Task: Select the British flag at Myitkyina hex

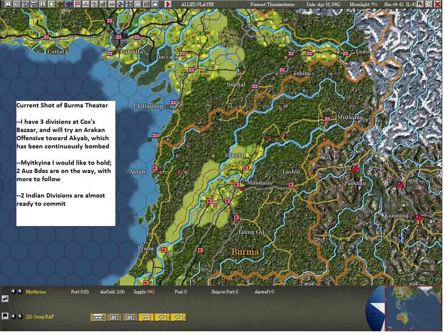Action: click(x=327, y=119)
